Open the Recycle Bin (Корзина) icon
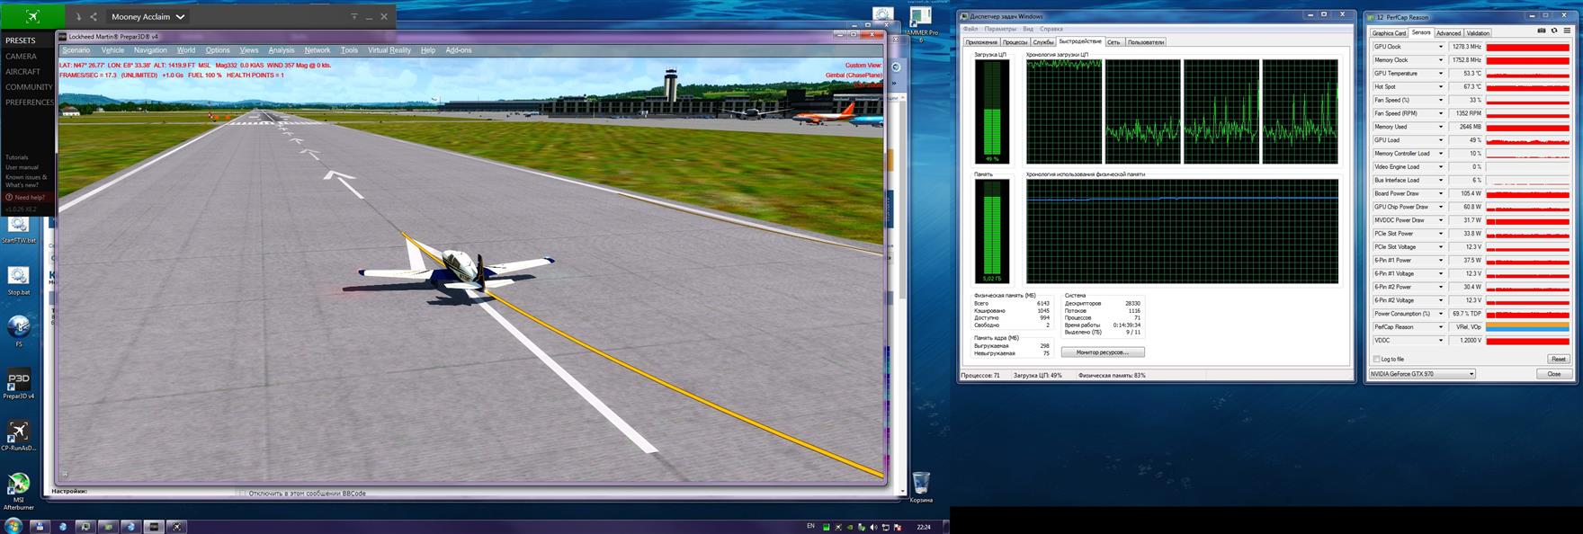Viewport: 1583px width, 534px height. click(921, 487)
